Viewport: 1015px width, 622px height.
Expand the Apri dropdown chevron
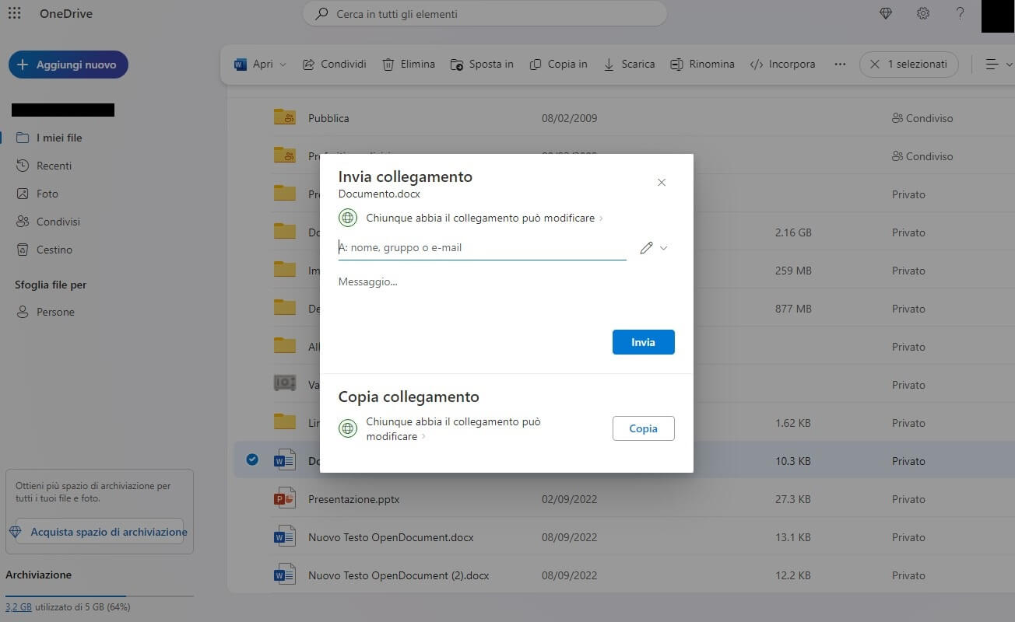pyautogui.click(x=281, y=64)
